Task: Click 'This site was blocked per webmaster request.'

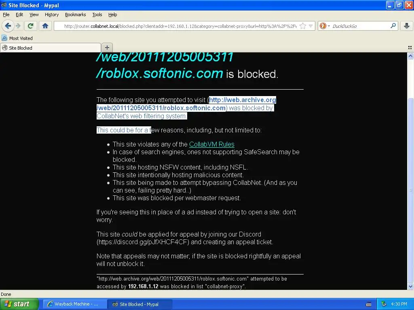Action: 177,198
